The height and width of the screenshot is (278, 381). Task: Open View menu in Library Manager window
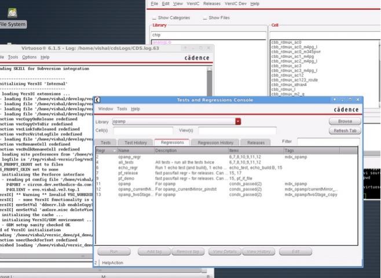178,3
